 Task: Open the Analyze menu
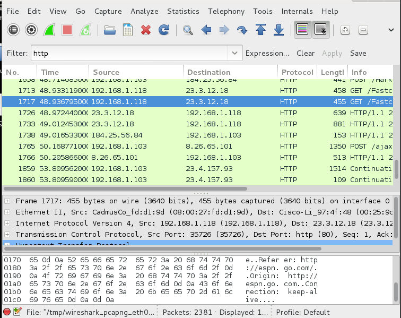click(144, 12)
